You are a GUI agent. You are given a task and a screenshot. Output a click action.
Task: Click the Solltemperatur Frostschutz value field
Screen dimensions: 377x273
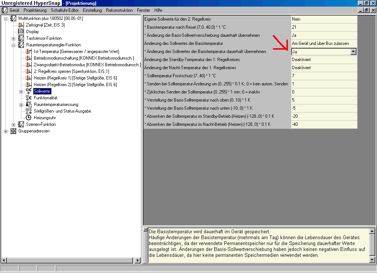(x=323, y=76)
